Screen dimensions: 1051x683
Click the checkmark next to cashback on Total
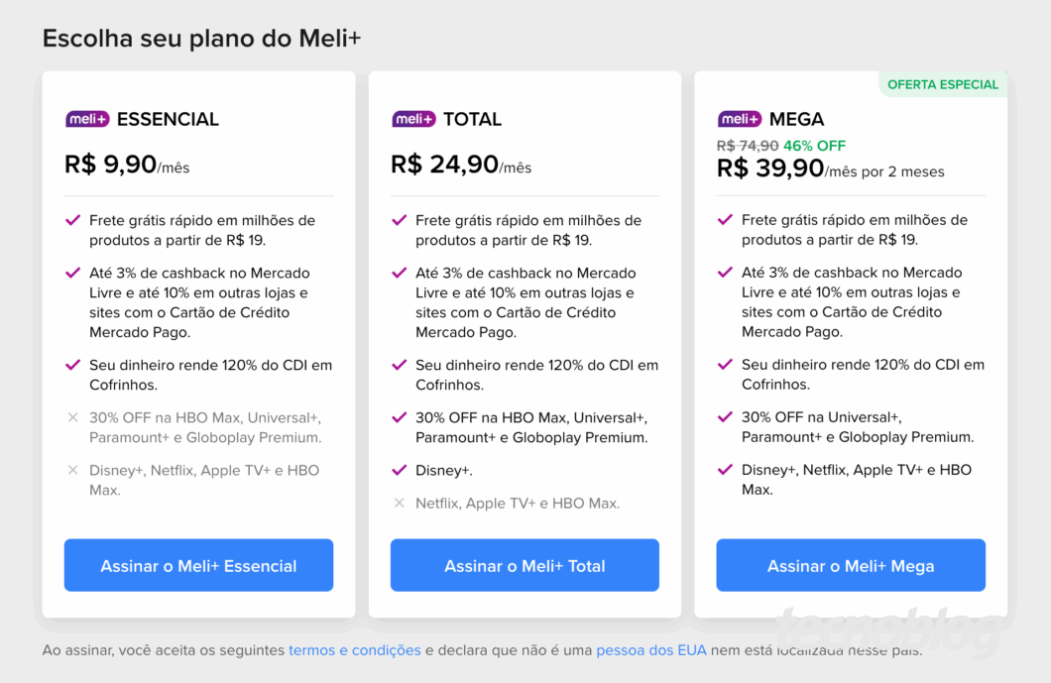pos(399,273)
